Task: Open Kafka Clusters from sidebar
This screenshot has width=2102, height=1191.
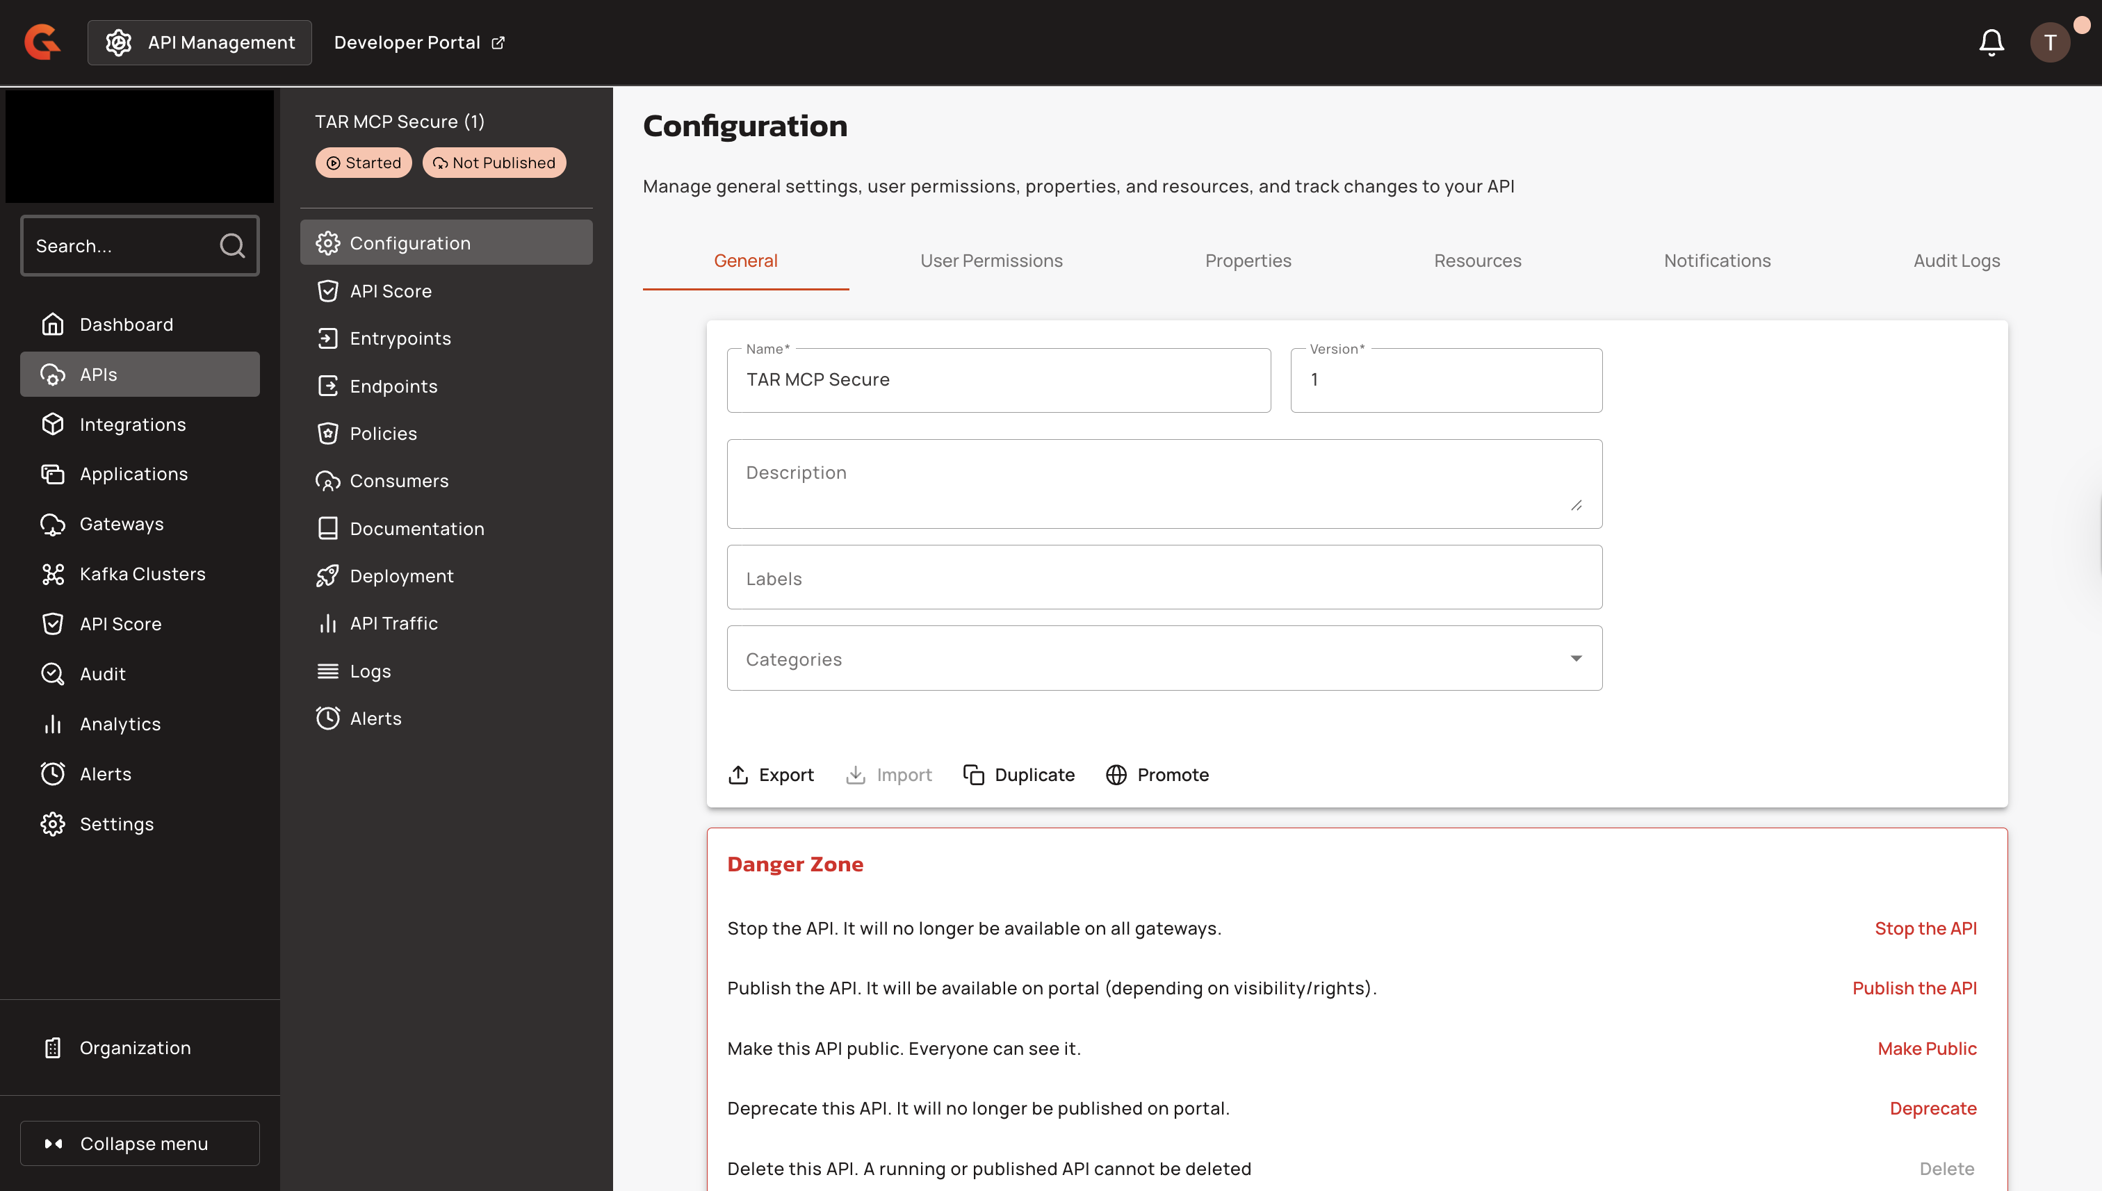Action: coord(142,574)
